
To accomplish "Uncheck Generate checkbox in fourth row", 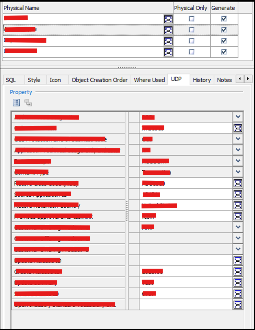I will 224,52.
